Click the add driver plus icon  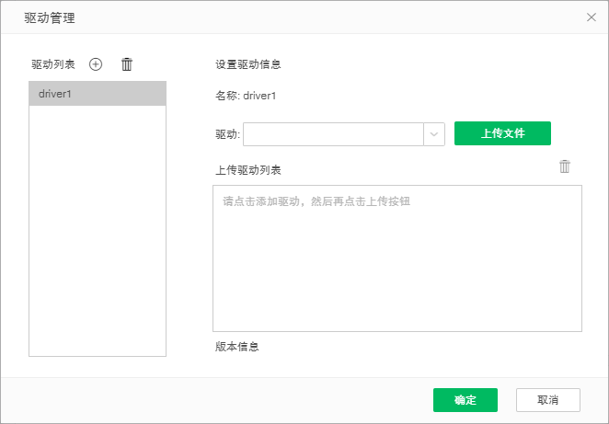(x=96, y=64)
